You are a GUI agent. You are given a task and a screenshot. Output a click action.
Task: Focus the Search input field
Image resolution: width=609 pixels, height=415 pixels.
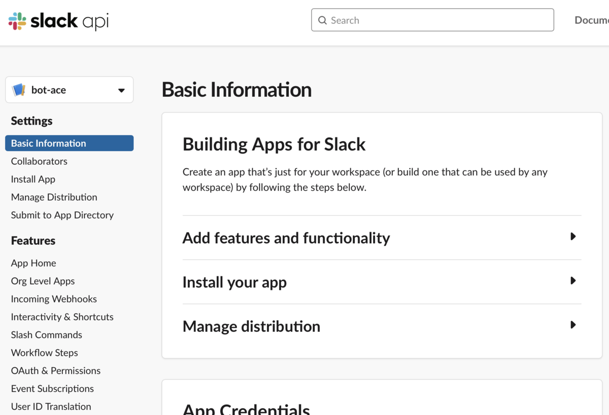pos(432,20)
